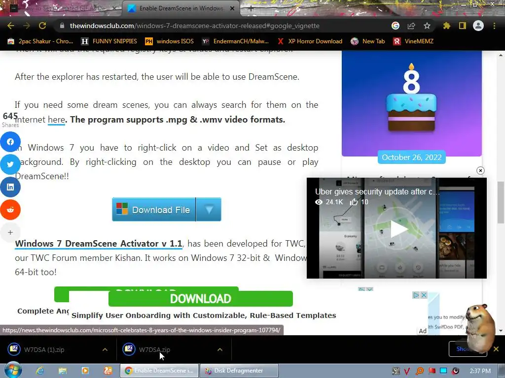Open the Extensions puzzle icon
This screenshot has height=378, width=505.
point(447,26)
